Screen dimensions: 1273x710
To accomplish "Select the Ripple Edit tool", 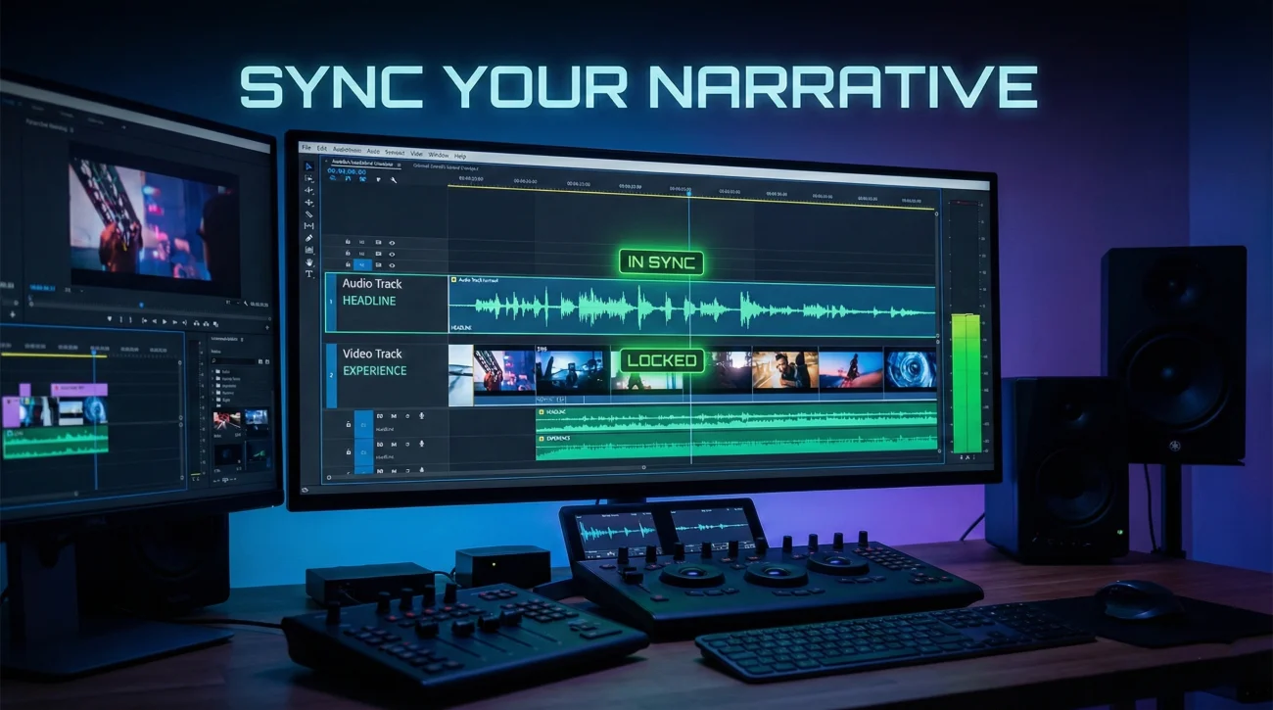I will (308, 190).
